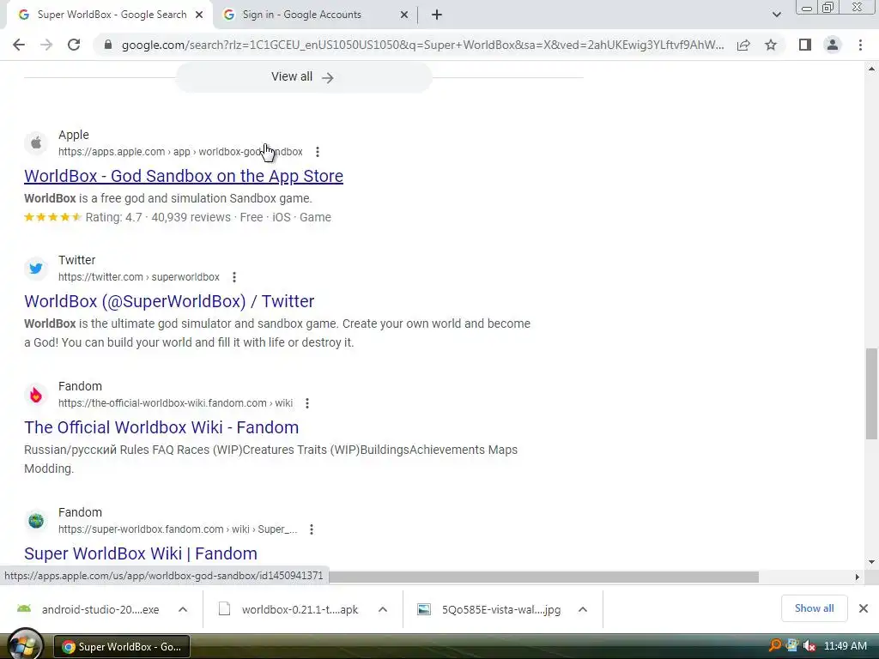
Task: Click the Fandom flame favicon
Action: point(36,395)
